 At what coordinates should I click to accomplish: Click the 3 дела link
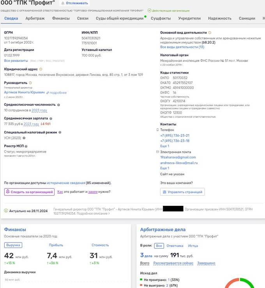click(146, 255)
